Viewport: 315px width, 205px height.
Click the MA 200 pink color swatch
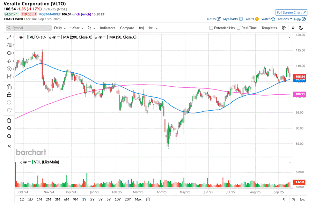pyautogui.click(x=61, y=37)
